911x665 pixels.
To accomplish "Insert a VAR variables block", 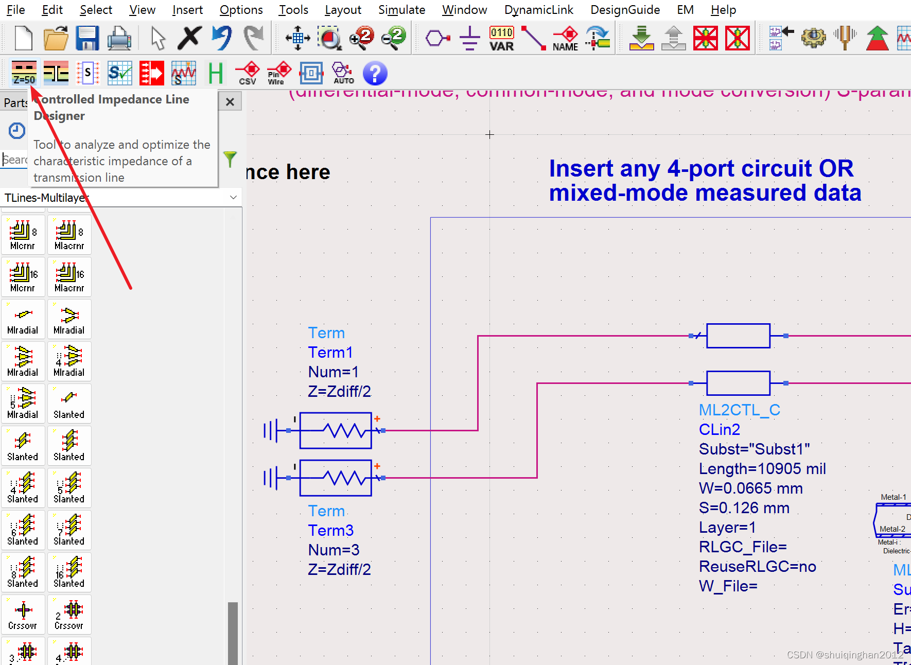I will (x=501, y=38).
